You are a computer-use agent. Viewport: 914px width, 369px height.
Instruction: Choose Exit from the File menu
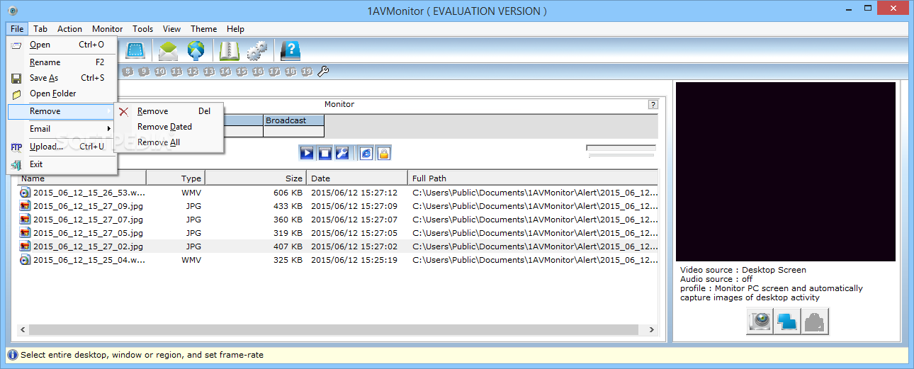pos(62,164)
